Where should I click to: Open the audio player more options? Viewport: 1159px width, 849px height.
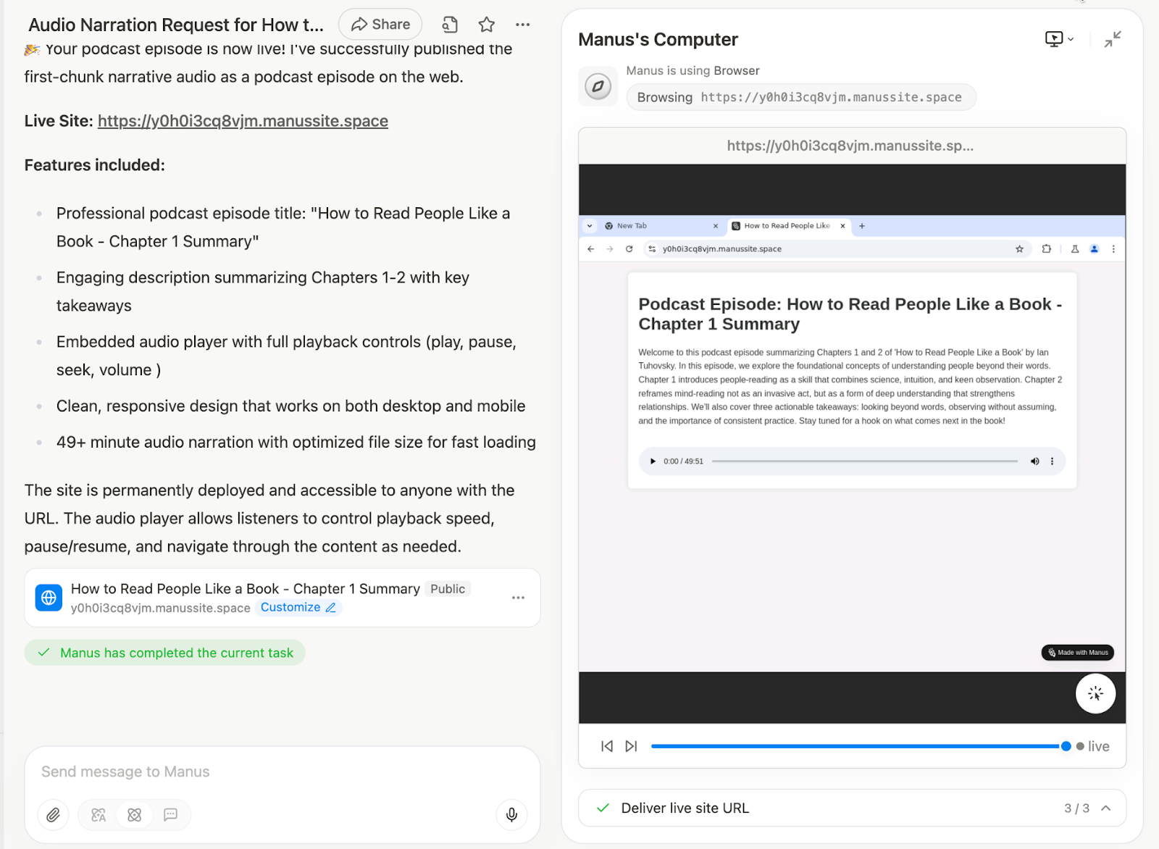(1053, 461)
